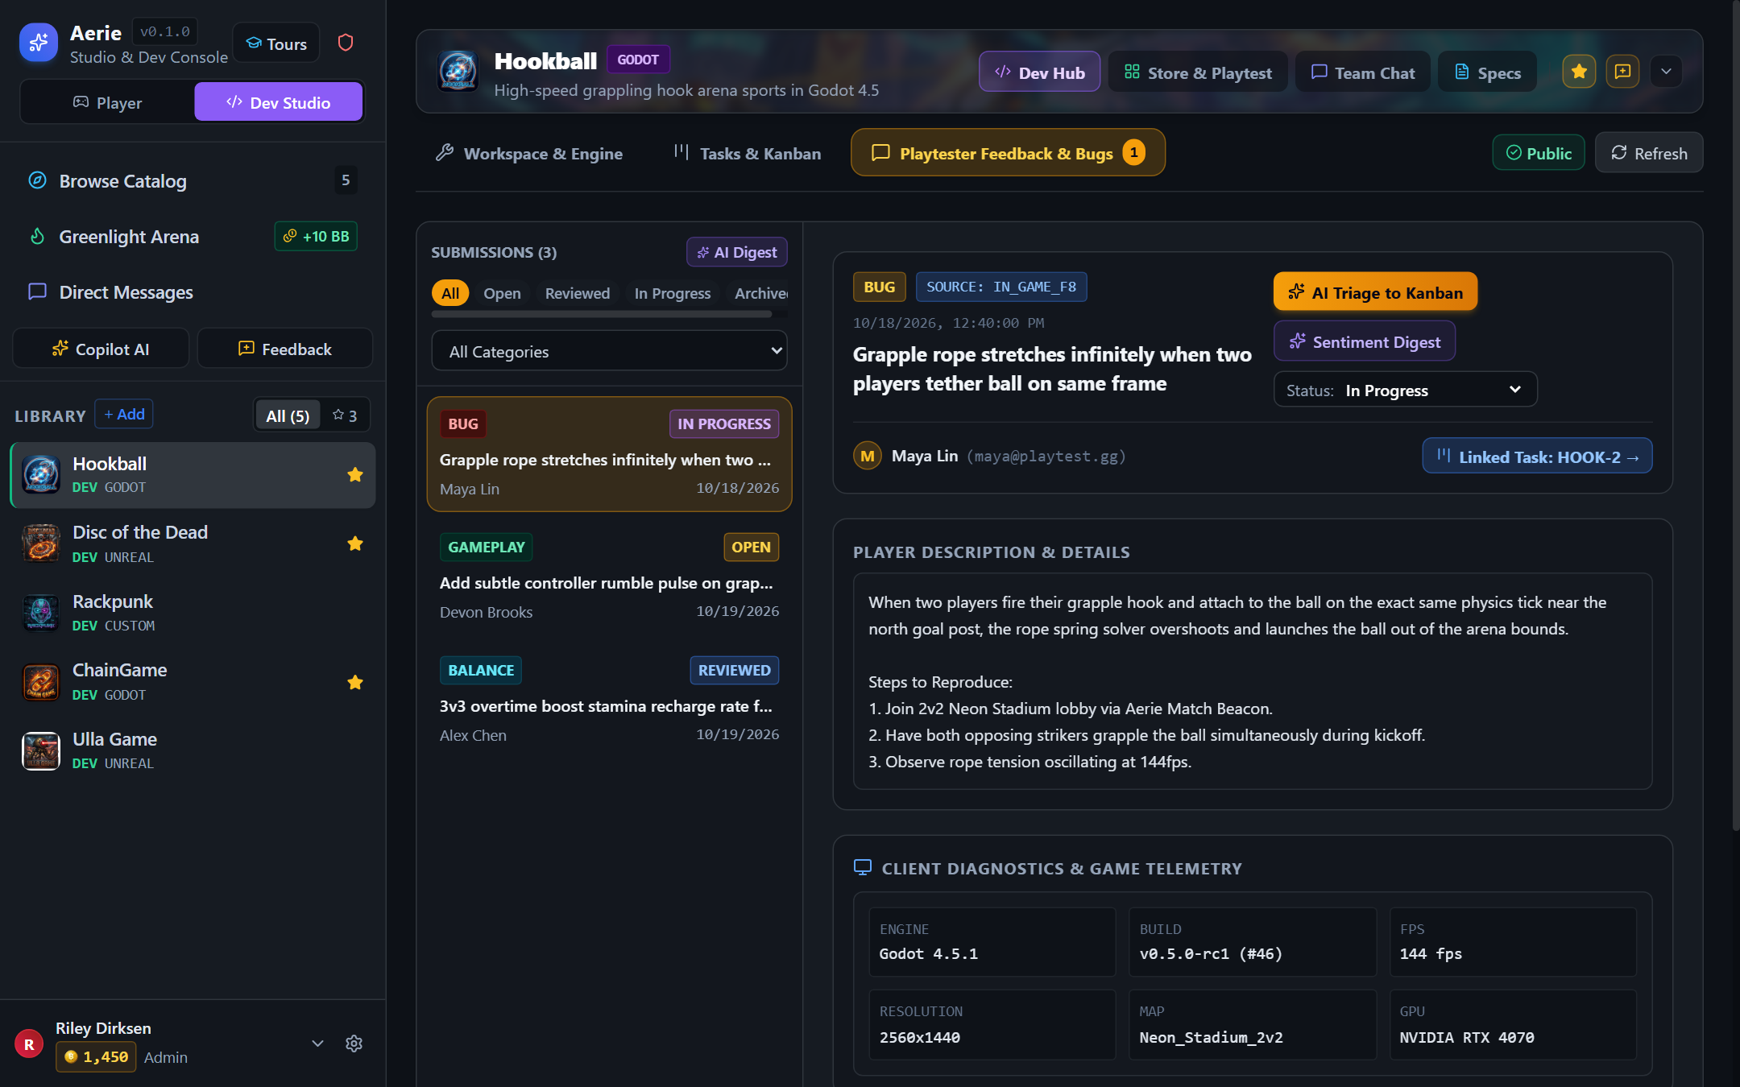
Task: Open Direct Messages
Action: click(x=193, y=292)
